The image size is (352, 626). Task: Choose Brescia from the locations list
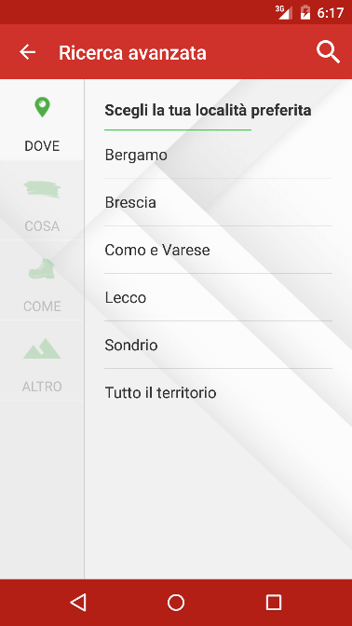click(218, 202)
